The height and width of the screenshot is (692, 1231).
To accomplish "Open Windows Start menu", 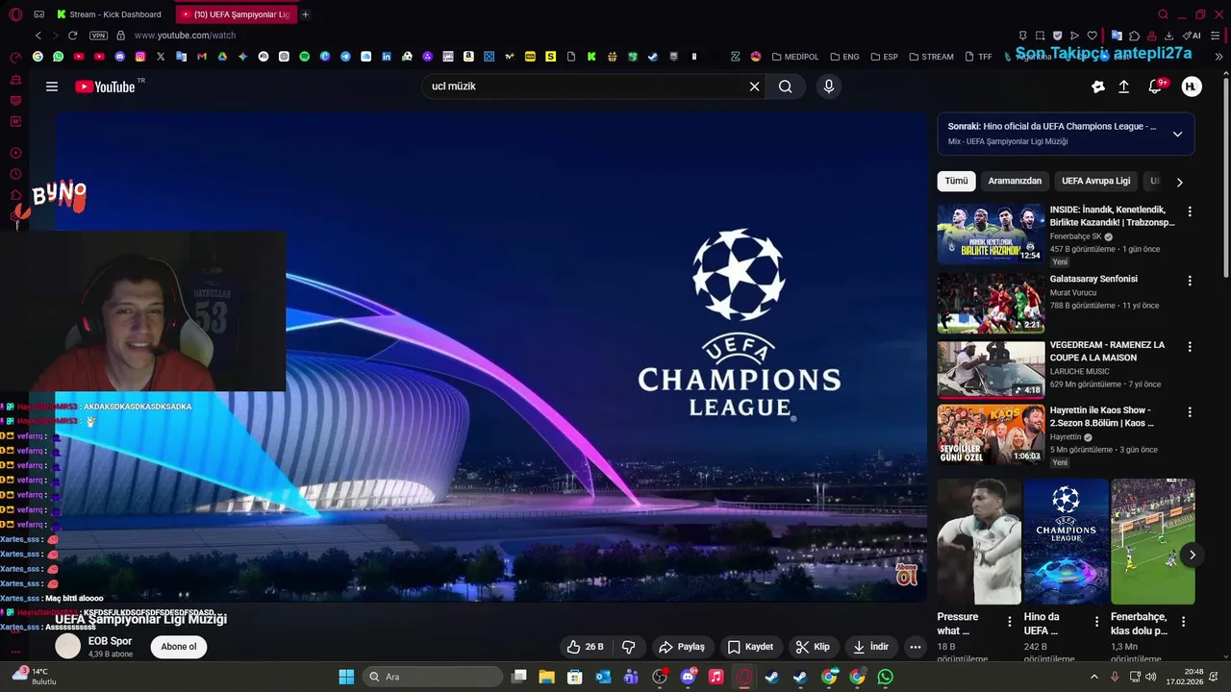I will point(346,677).
